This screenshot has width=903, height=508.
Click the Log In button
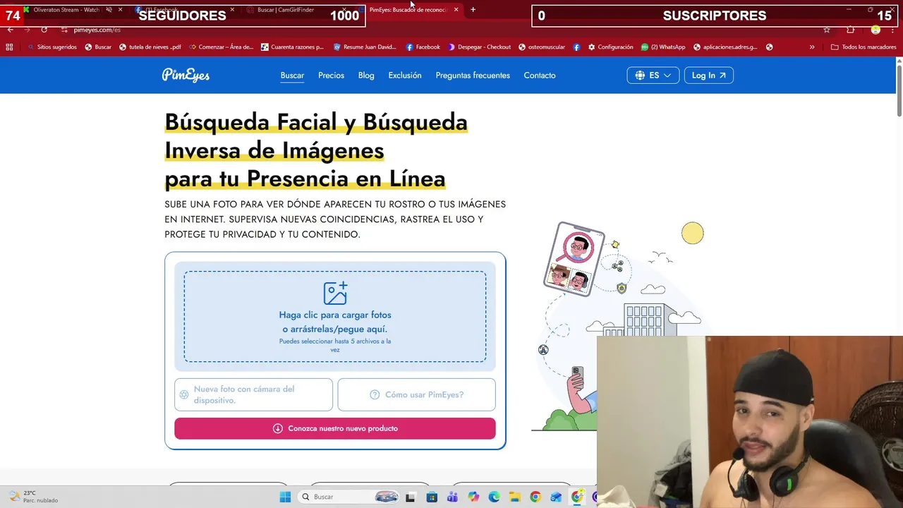pos(709,75)
